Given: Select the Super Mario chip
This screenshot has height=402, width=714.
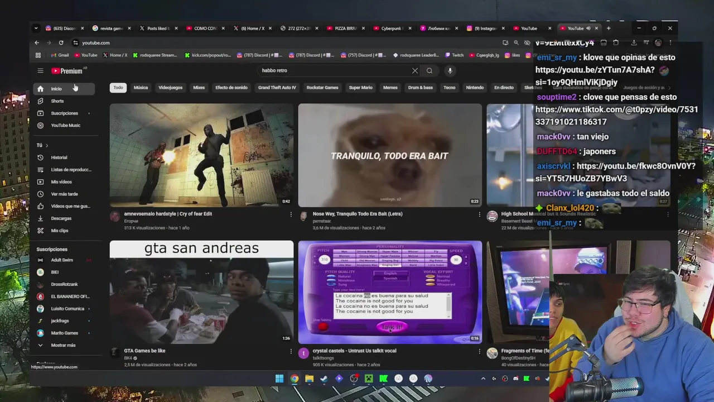Looking at the screenshot, I should [x=360, y=88].
